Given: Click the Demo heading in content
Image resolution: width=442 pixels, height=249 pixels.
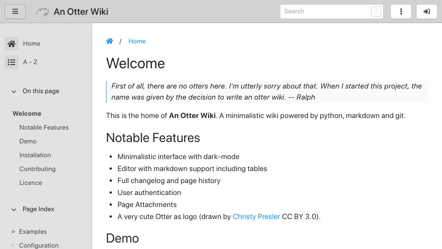Looking at the screenshot, I should pyautogui.click(x=122, y=238).
